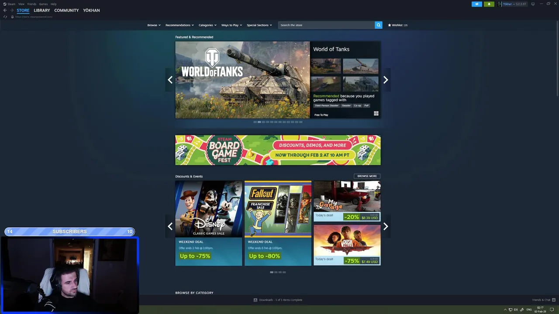Click the Shooter tag
The image size is (559, 314).
[x=346, y=106]
